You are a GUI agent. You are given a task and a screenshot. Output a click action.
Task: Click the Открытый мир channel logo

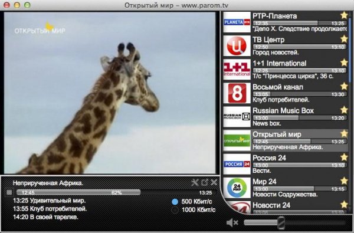[x=237, y=140]
